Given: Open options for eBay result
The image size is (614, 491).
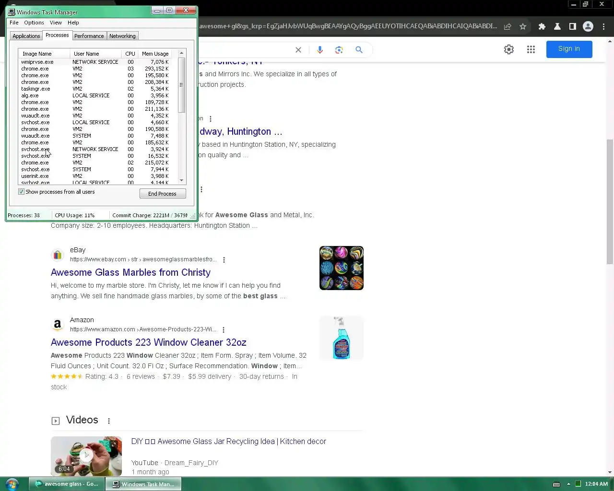Looking at the screenshot, I should tap(224, 260).
